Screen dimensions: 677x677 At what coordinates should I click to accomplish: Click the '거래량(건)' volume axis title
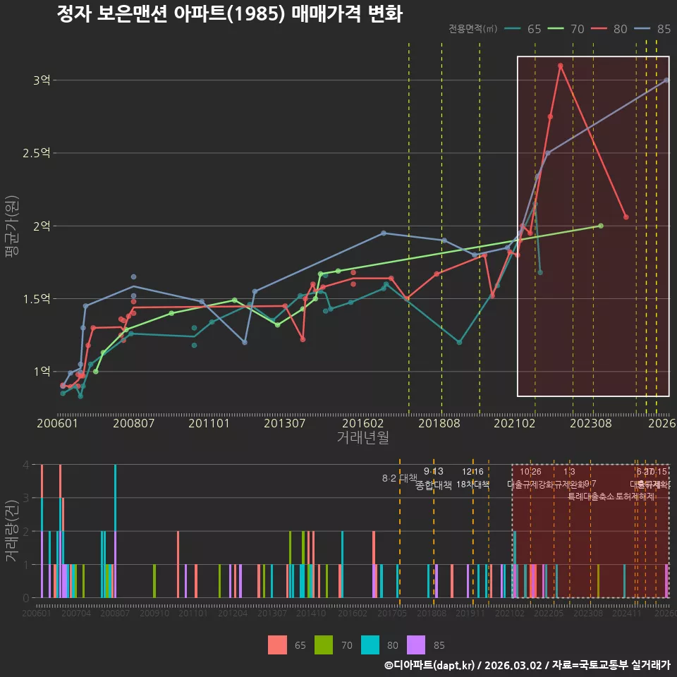point(12,531)
